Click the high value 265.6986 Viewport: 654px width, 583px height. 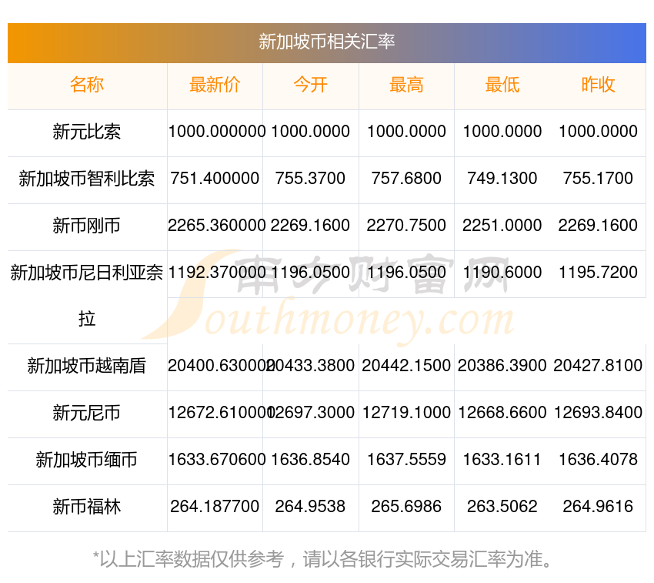(x=406, y=507)
